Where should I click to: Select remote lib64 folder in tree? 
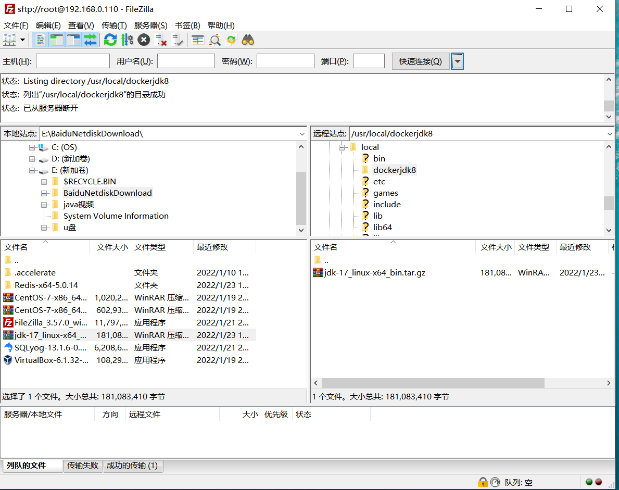click(x=383, y=228)
